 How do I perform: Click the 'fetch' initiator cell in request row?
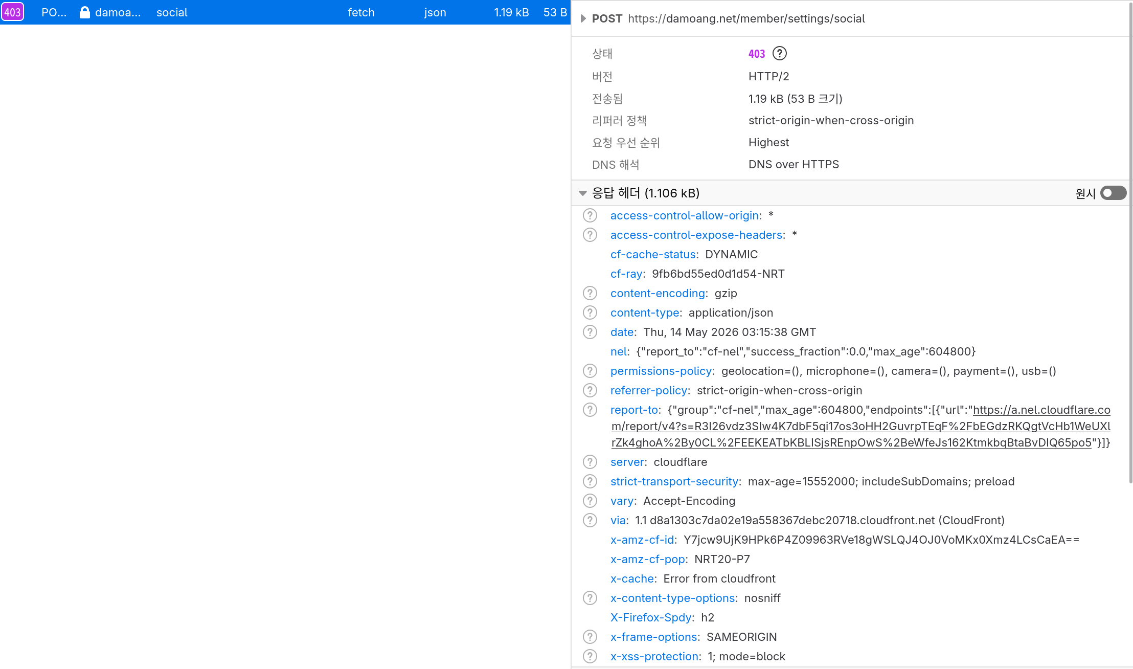(361, 12)
